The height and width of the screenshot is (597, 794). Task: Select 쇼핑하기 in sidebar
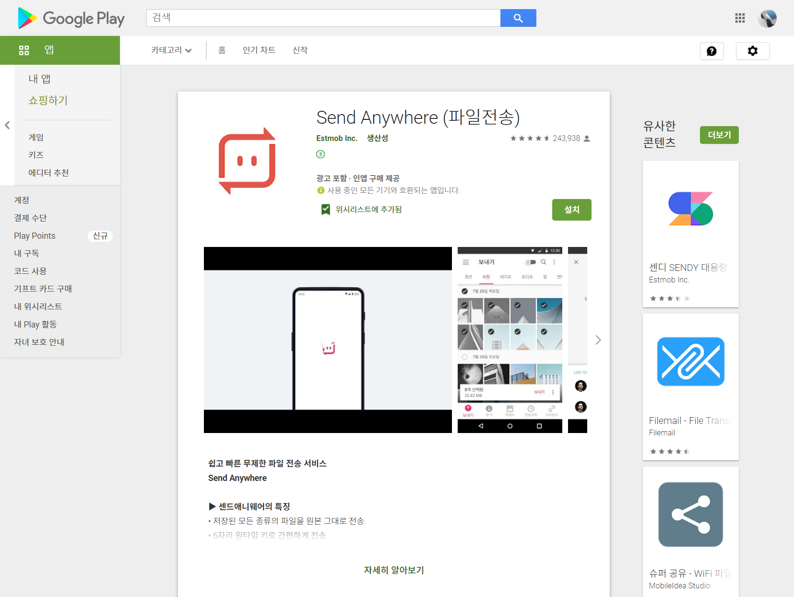coord(48,100)
